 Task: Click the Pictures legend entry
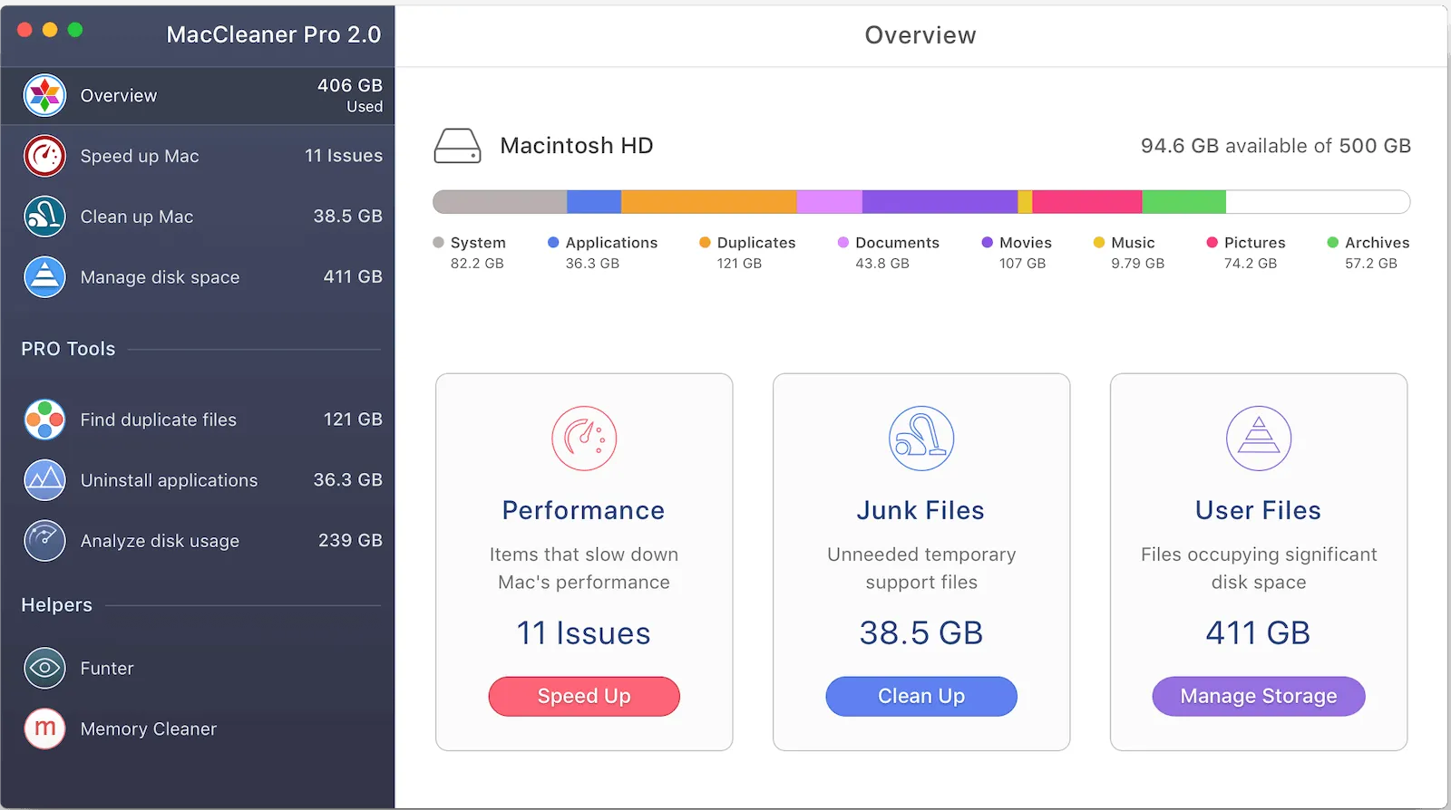click(x=1254, y=243)
